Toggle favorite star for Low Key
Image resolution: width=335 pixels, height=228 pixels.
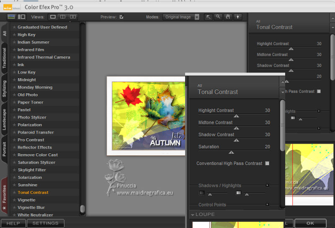click(14, 72)
